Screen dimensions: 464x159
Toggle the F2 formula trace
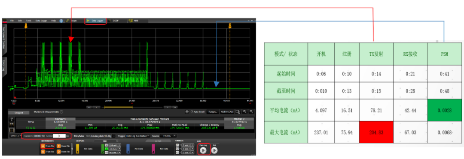point(177,149)
